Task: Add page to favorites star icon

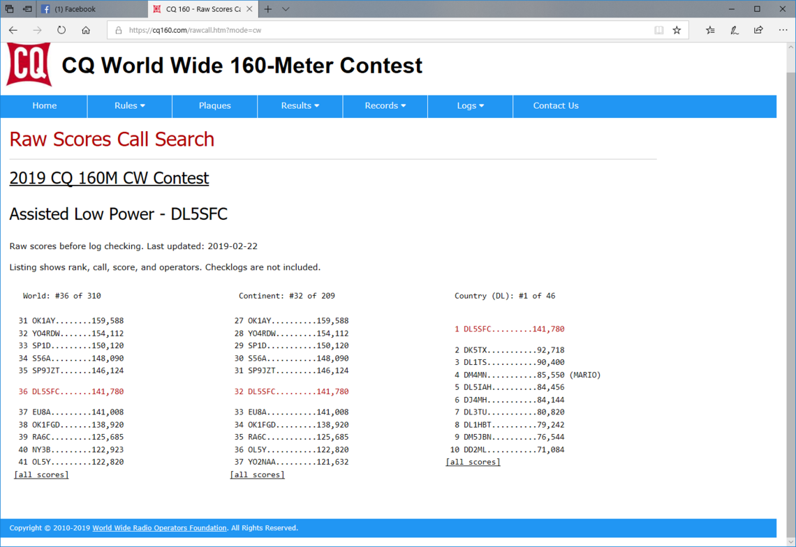Action: click(677, 31)
